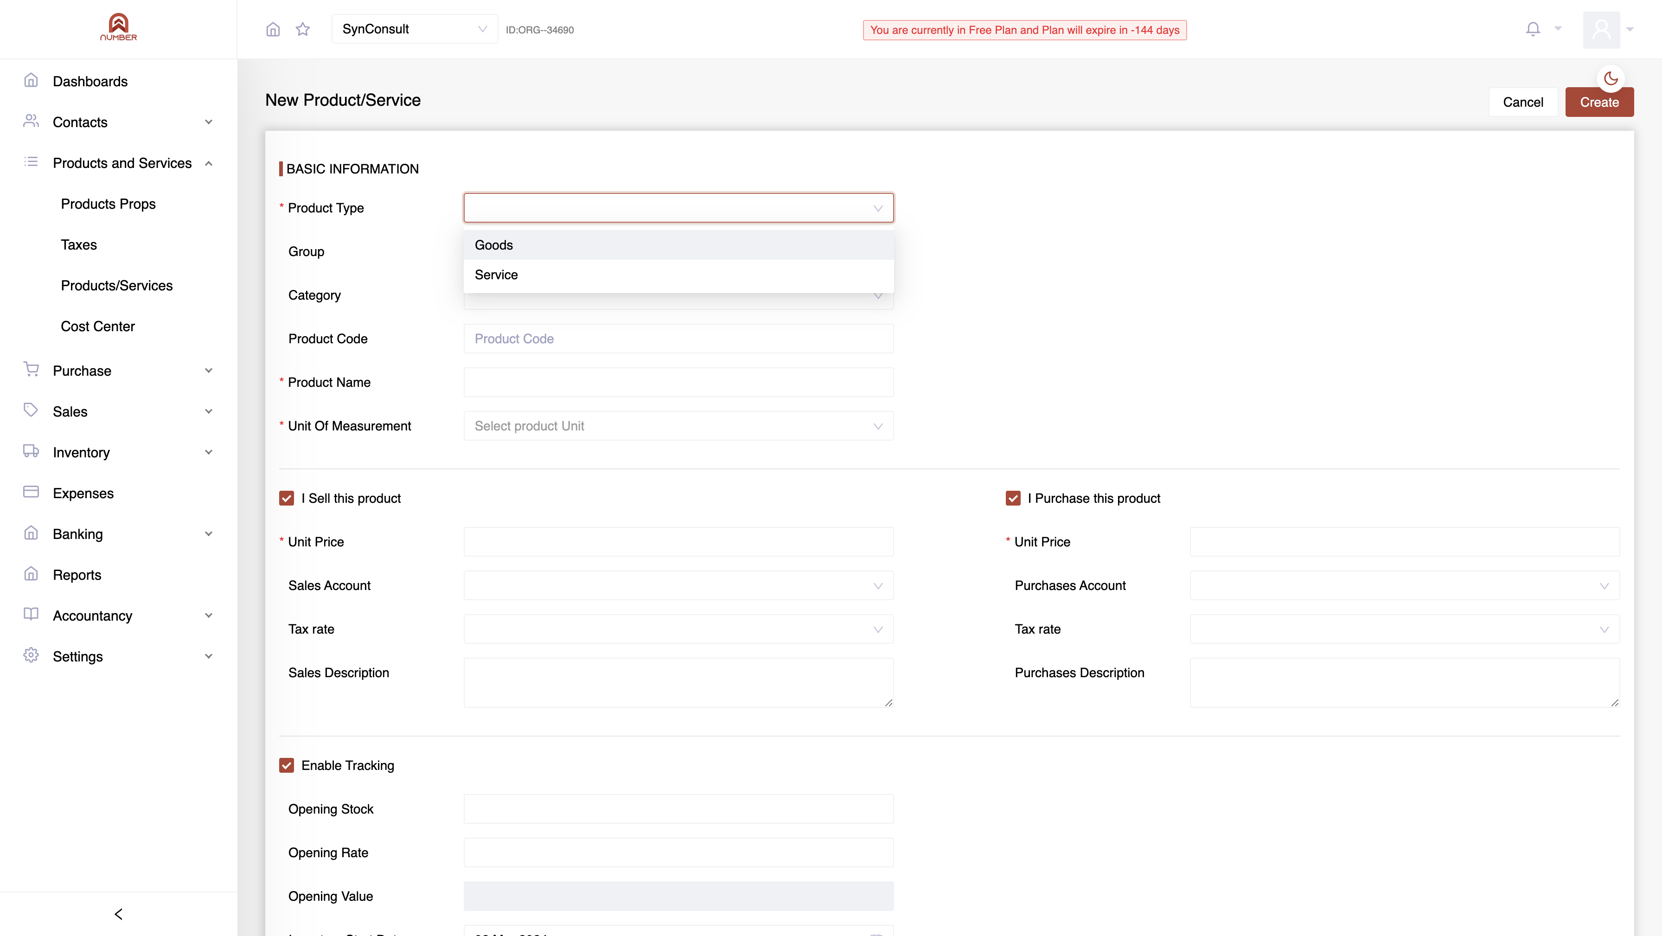This screenshot has width=1662, height=936.
Task: Select Goods from Product Type list
Action: [x=679, y=245]
